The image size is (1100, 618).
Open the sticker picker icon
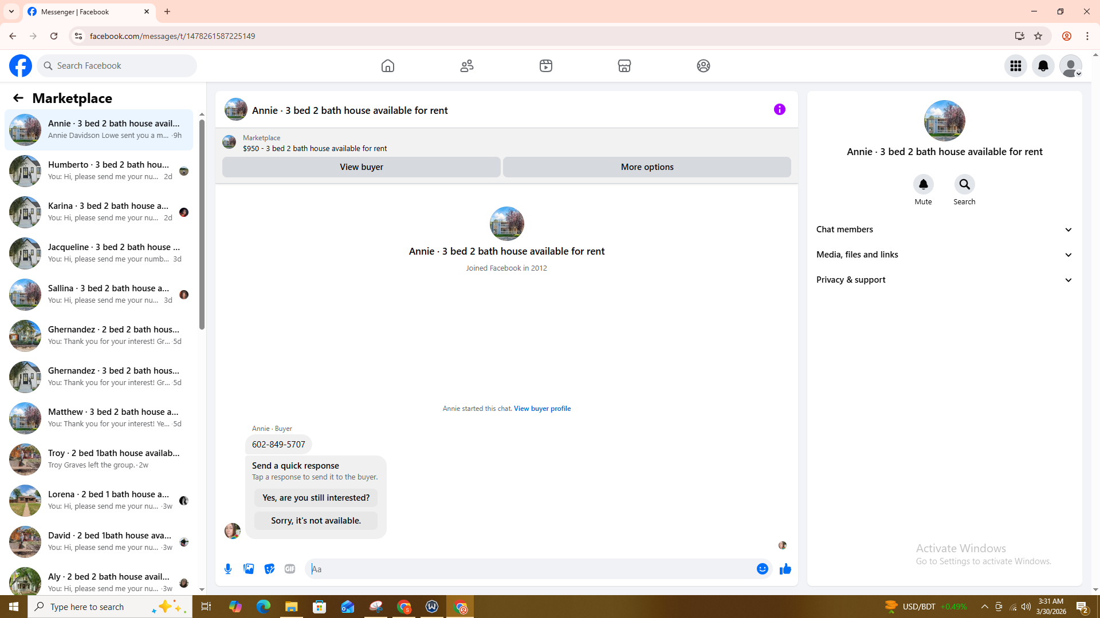tap(269, 569)
